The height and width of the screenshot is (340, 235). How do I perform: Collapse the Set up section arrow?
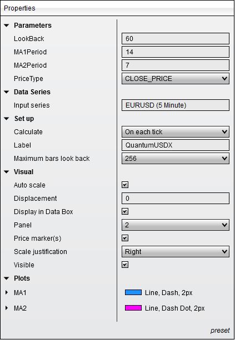click(7, 119)
